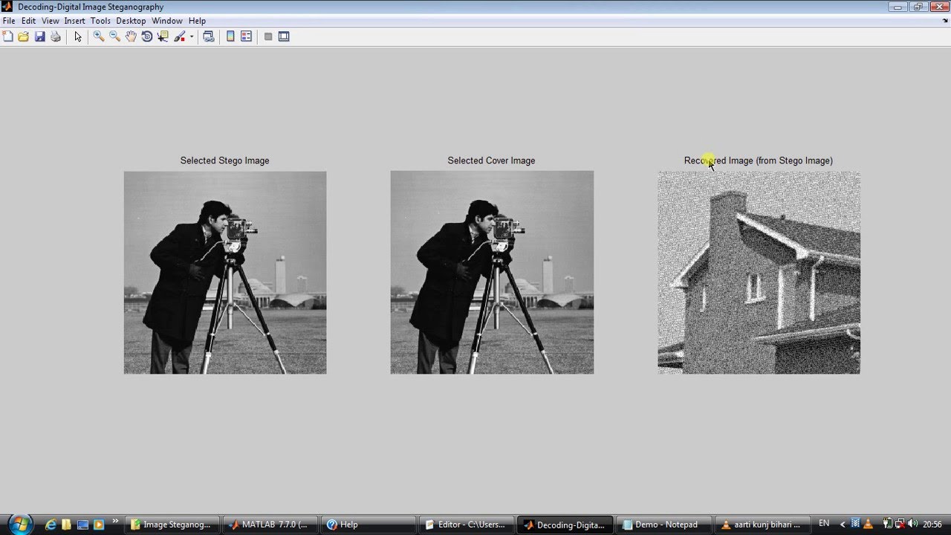Open the Desktop menu
The height and width of the screenshot is (535, 951).
(x=131, y=21)
